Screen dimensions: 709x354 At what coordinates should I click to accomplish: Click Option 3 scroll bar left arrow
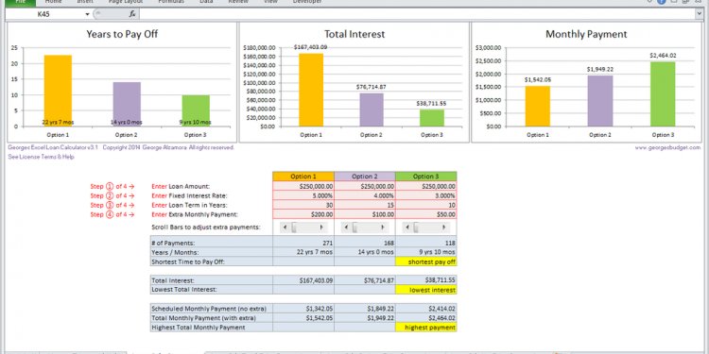click(407, 228)
